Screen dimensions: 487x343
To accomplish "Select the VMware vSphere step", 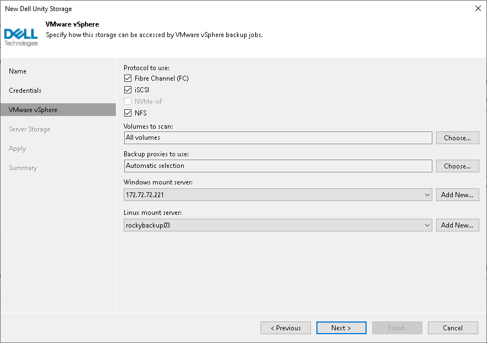I will click(x=58, y=110).
